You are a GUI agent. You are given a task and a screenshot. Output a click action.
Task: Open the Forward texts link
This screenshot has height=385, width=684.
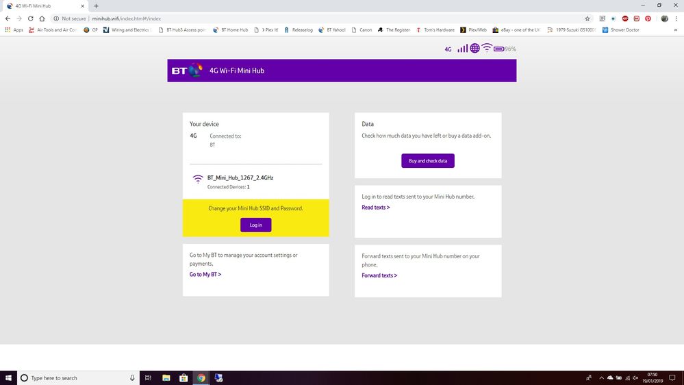tap(379, 275)
